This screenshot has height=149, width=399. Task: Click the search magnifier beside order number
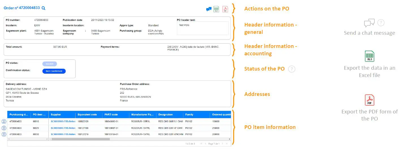(44, 8)
